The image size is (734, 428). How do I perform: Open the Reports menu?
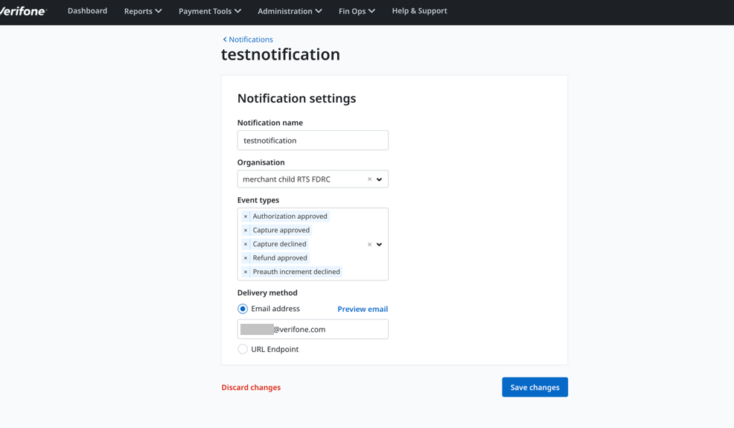coord(142,11)
